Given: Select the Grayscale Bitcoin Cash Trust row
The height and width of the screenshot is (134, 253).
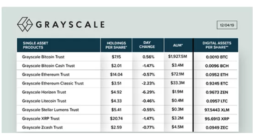Looking at the screenshot, I should coord(128,66).
